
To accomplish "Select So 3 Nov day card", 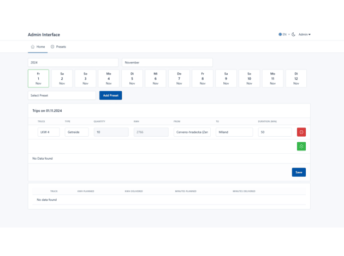I will 85,78.
